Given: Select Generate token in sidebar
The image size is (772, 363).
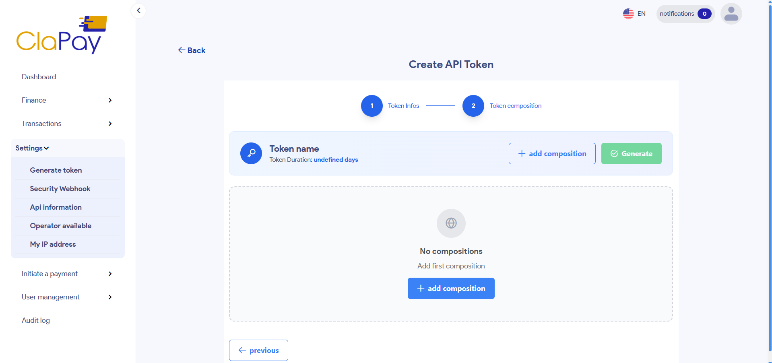Looking at the screenshot, I should tap(56, 170).
